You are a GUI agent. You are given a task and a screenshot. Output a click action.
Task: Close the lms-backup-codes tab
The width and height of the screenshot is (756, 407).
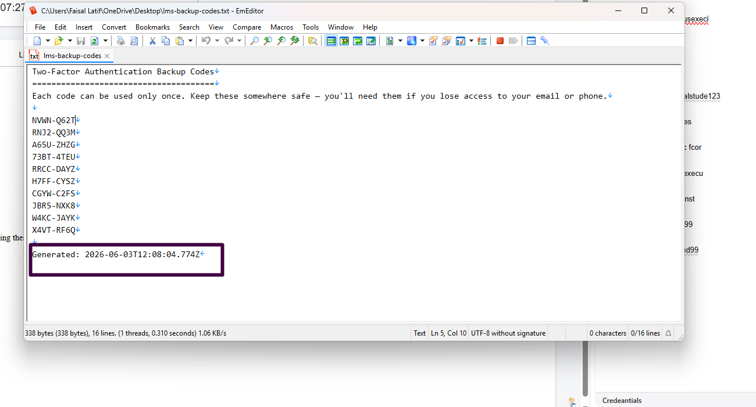pyautogui.click(x=107, y=56)
